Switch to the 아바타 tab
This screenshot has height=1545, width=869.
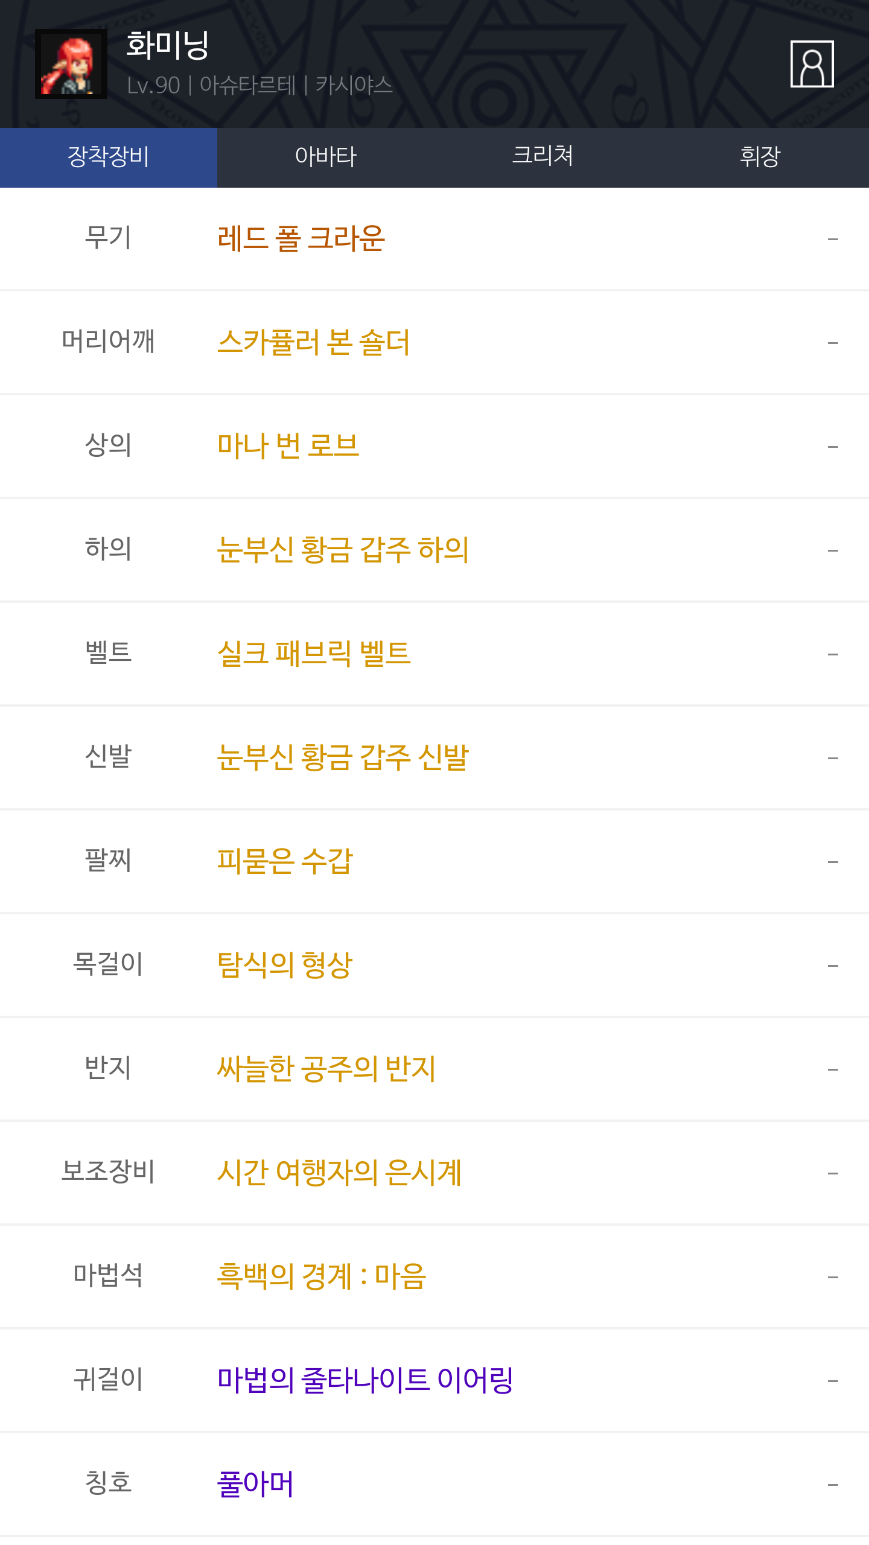(x=326, y=157)
